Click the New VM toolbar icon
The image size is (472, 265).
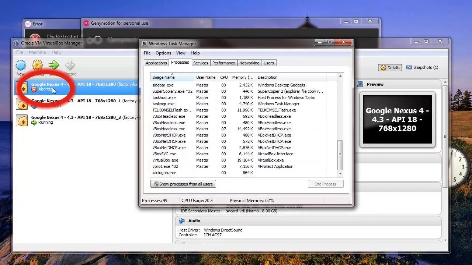(x=21, y=66)
